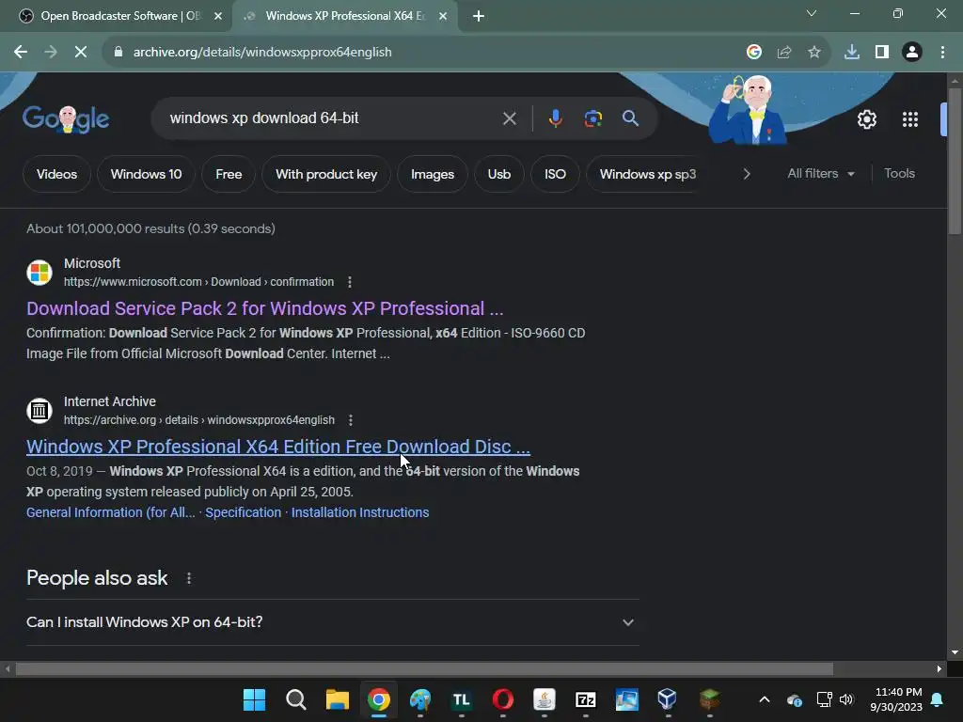Screen dimensions: 963x722
Task: Close the Windows XP Professional X64 tab
Action: [x=443, y=16]
